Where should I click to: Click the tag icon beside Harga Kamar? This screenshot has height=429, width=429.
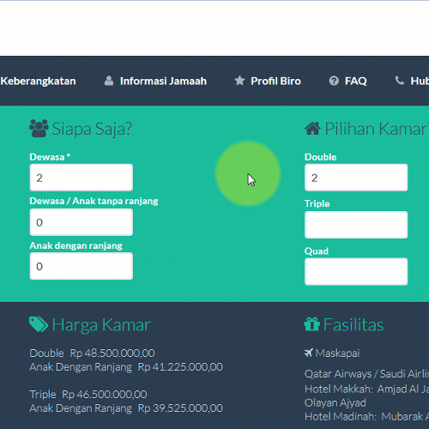coord(39,324)
